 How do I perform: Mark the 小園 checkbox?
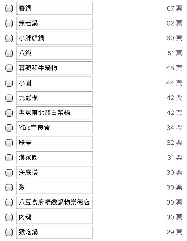(9, 83)
